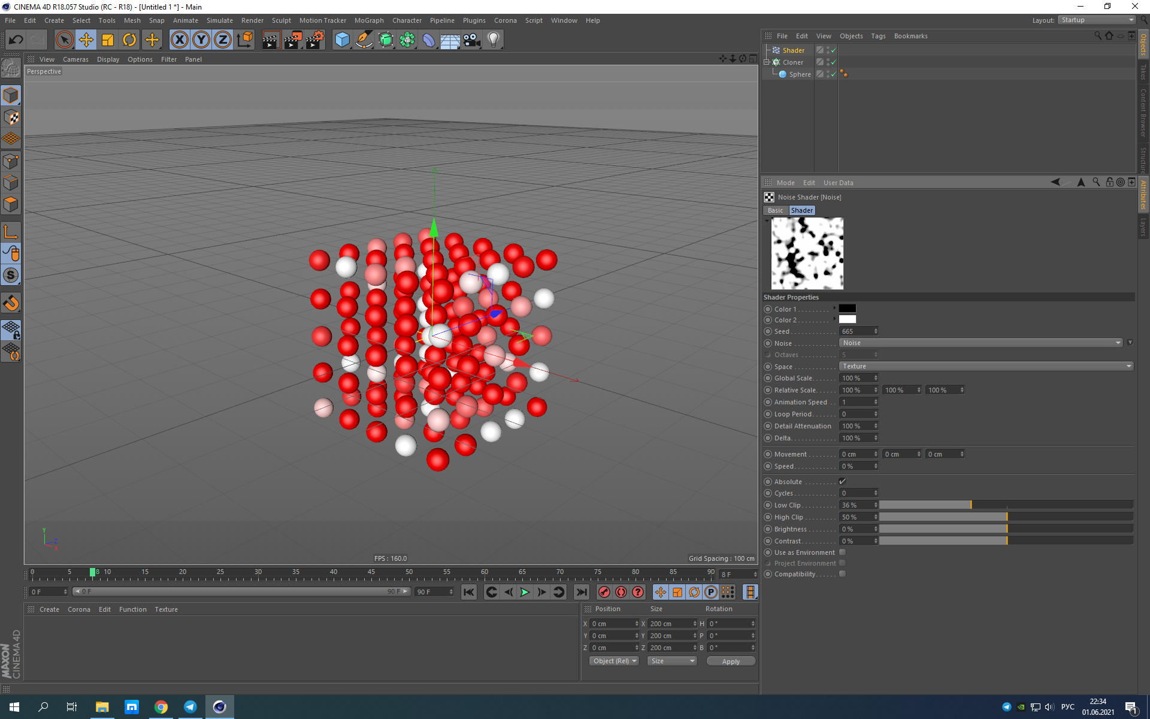Screen dimensions: 1150x719
Task: Open Edit Render Settings
Action: pyautogui.click(x=315, y=40)
